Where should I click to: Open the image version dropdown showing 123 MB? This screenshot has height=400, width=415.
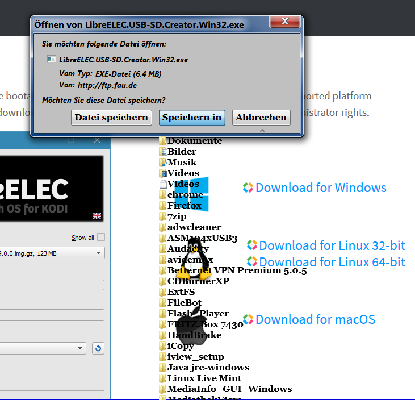coord(52,253)
